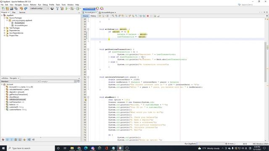The width and height of the screenshot is (269, 151).
Task: Open the Refactor menu
Action: click(33, 5)
